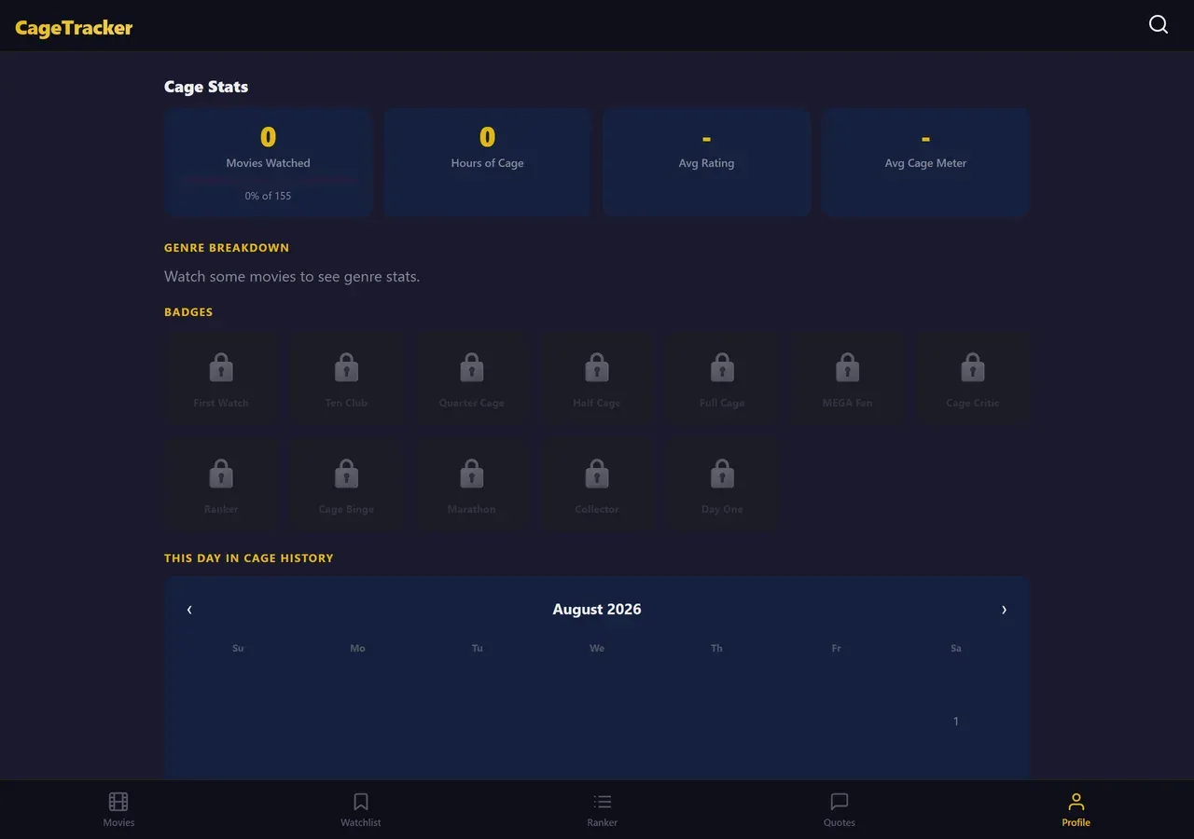Open the Ranker tab in bottom navigation
Viewport: 1194px width, 839px height.
click(603, 809)
